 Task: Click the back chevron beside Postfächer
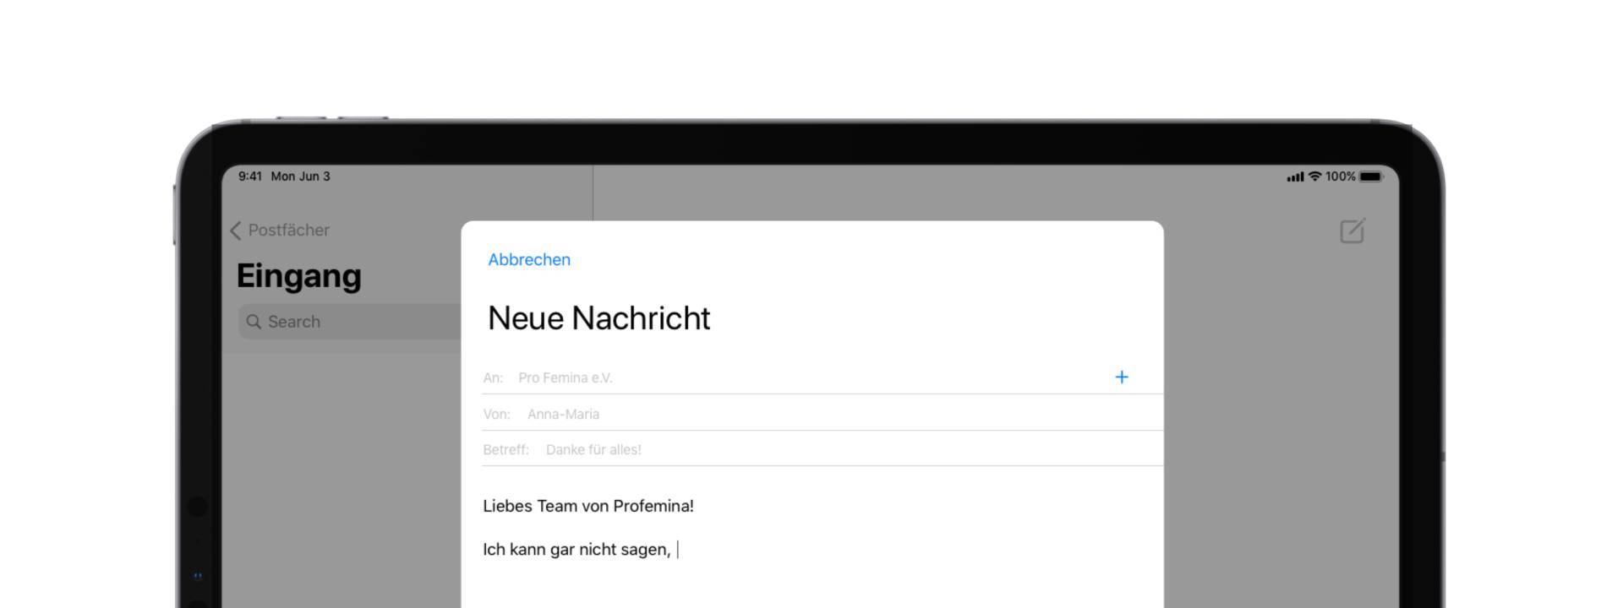pos(236,231)
